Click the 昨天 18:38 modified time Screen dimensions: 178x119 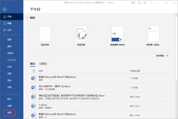click(x=135, y=97)
